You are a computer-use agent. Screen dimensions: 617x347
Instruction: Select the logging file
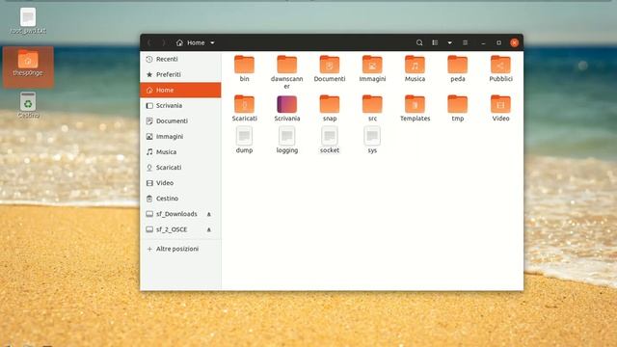(287, 136)
